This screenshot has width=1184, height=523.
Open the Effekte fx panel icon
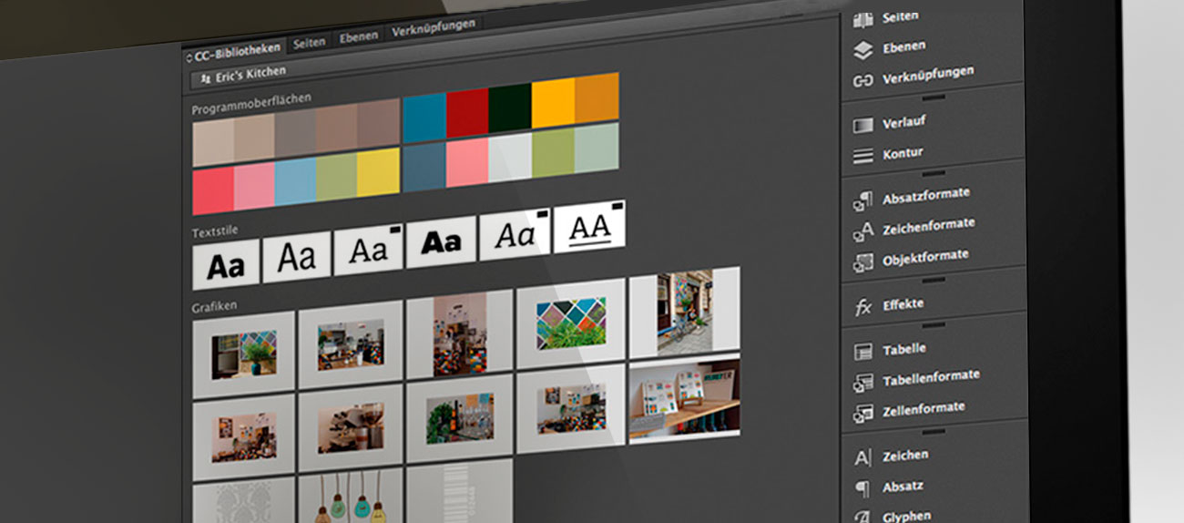[863, 307]
